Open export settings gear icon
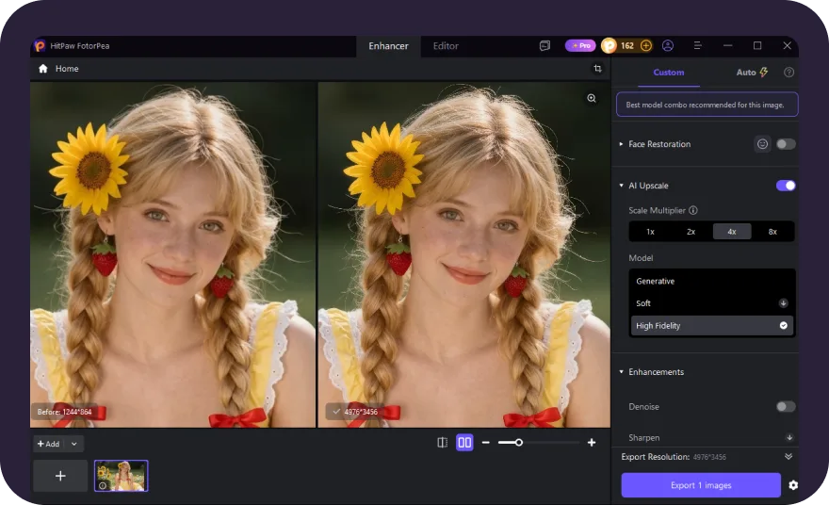The width and height of the screenshot is (829, 505). (793, 485)
